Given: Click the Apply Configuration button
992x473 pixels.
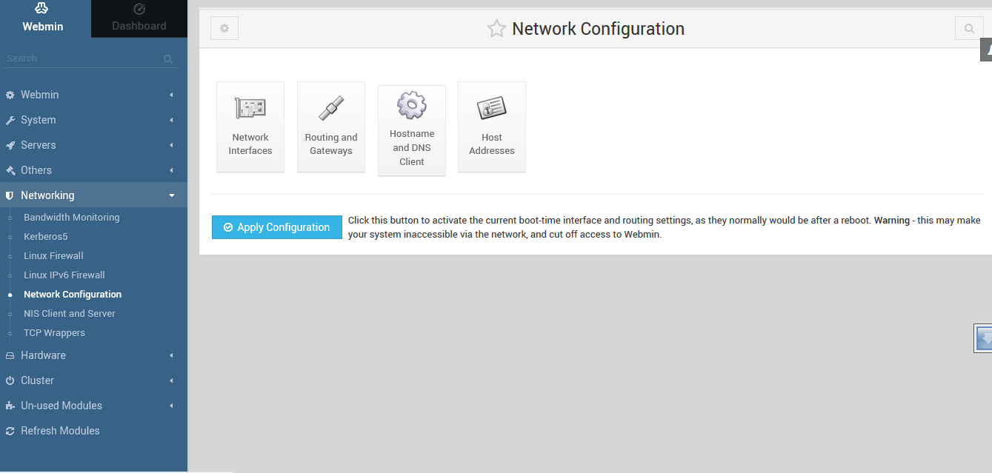Looking at the screenshot, I should 276,227.
